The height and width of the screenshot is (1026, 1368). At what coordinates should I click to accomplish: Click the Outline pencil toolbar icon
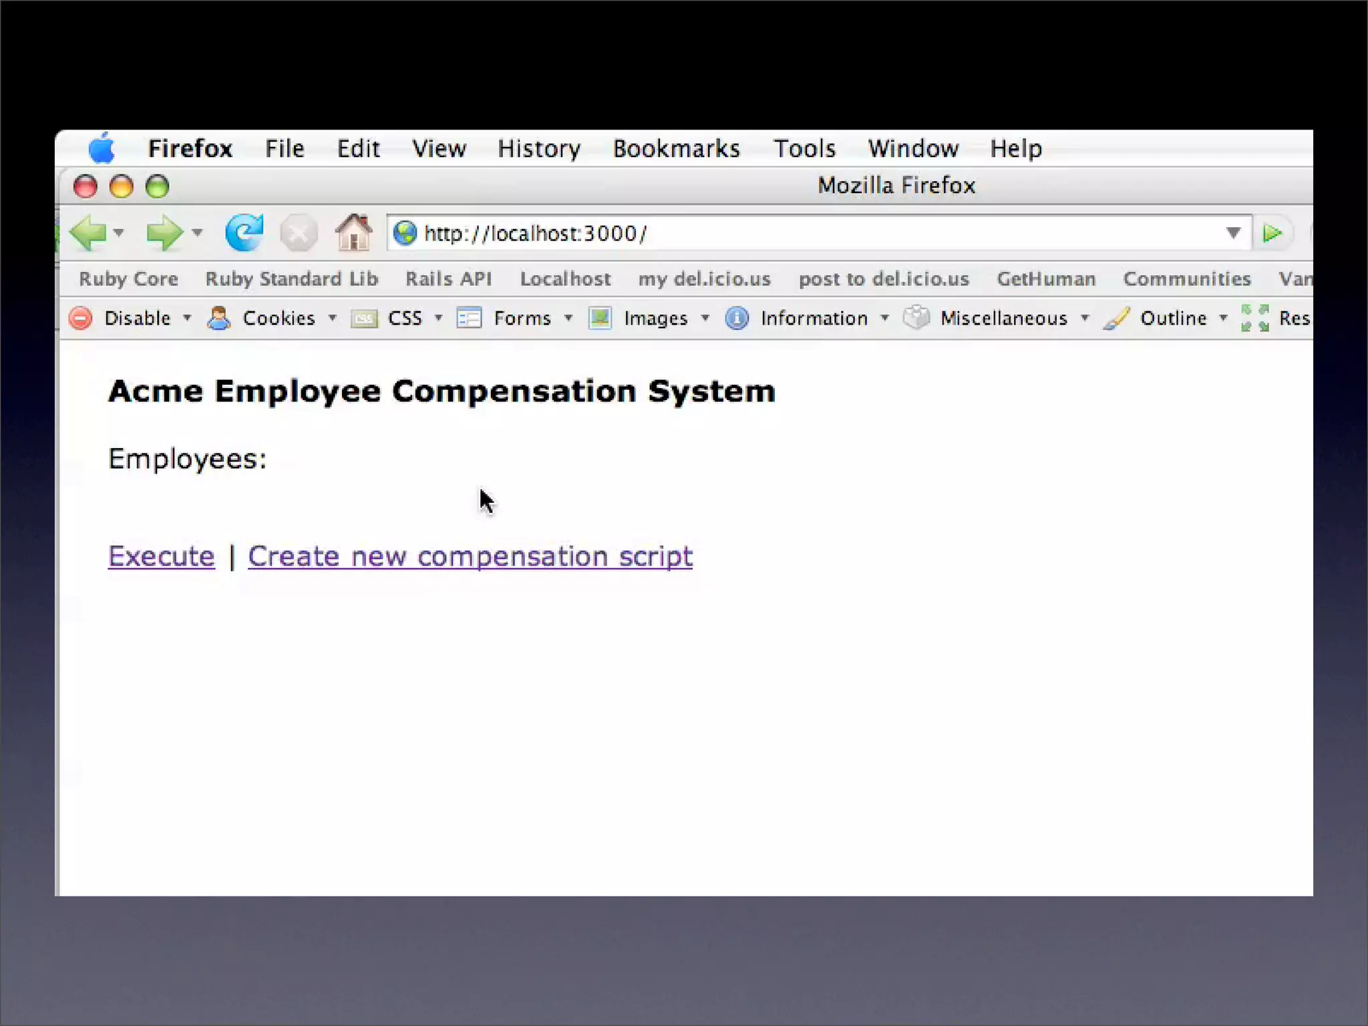(1116, 318)
